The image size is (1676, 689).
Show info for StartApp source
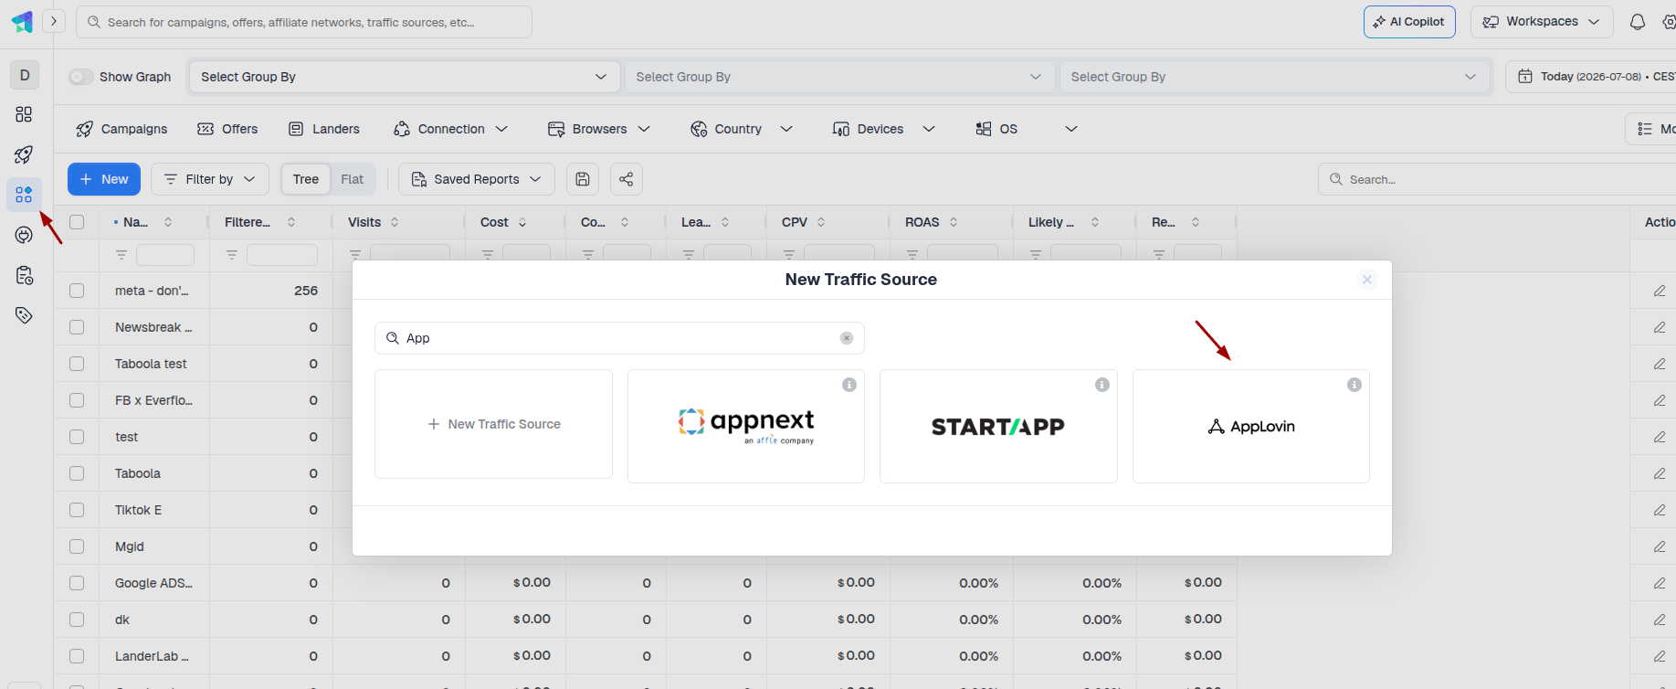[1102, 385]
